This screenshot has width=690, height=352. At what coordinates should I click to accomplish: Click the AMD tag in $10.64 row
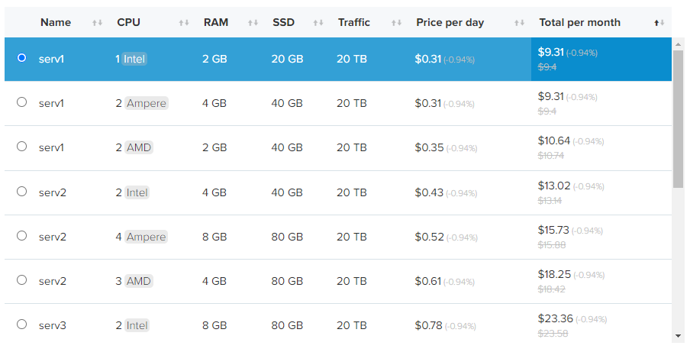(x=139, y=147)
